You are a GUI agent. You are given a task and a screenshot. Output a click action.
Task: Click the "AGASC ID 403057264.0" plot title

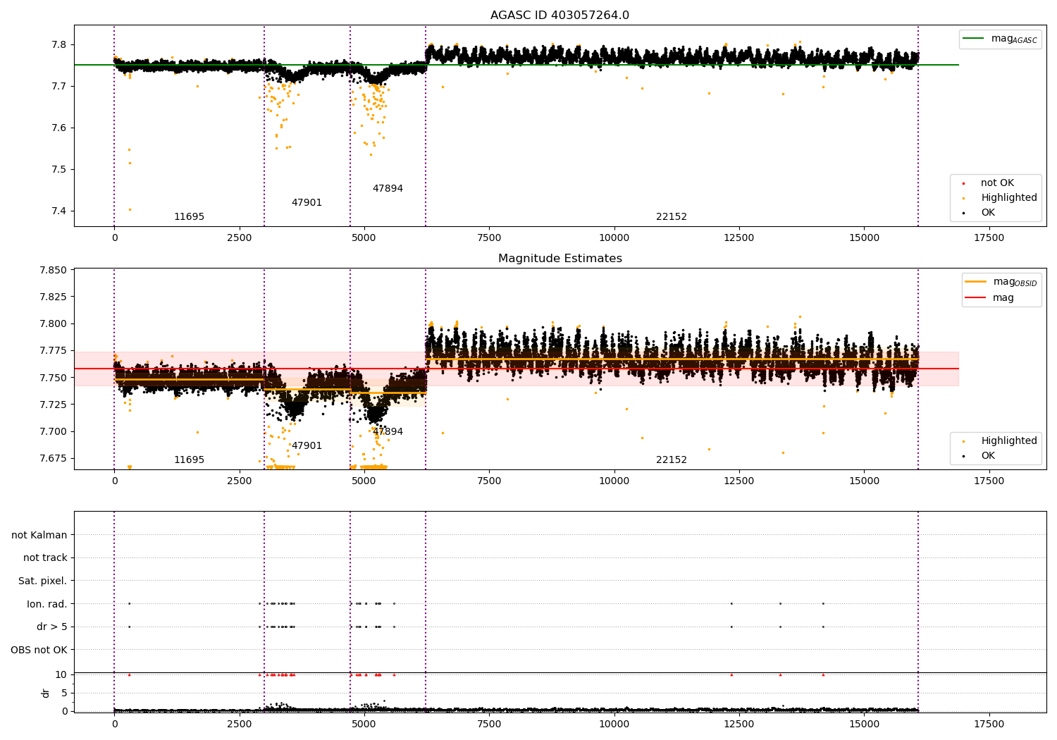[560, 16]
